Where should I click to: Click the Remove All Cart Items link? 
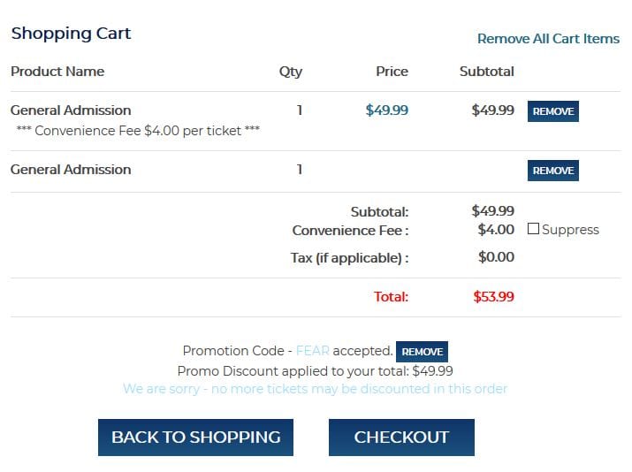pos(548,39)
